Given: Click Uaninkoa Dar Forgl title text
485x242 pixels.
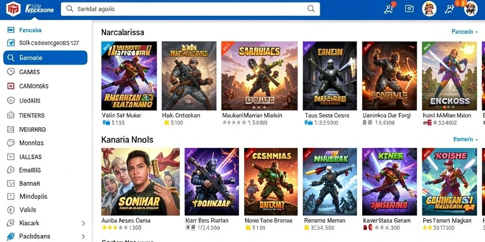Looking at the screenshot, I should 386,115.
